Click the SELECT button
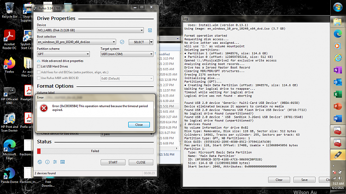Screen dimensions: 346x194 point(139,42)
